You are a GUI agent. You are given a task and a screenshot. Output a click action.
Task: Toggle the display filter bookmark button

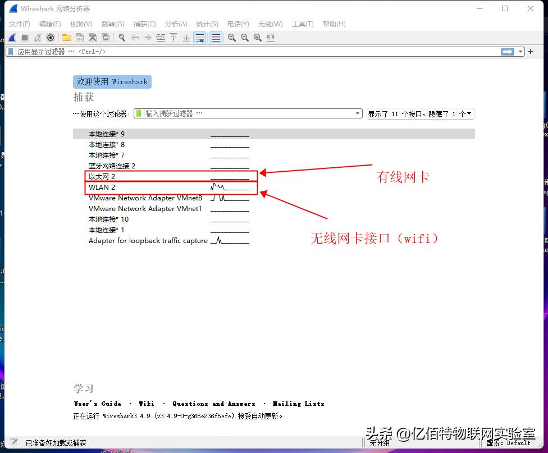[x=10, y=51]
